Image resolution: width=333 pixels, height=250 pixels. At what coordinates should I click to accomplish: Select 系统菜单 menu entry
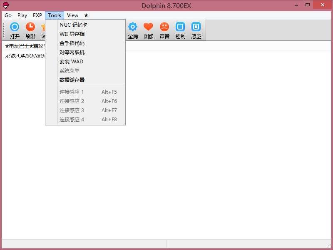click(85, 70)
